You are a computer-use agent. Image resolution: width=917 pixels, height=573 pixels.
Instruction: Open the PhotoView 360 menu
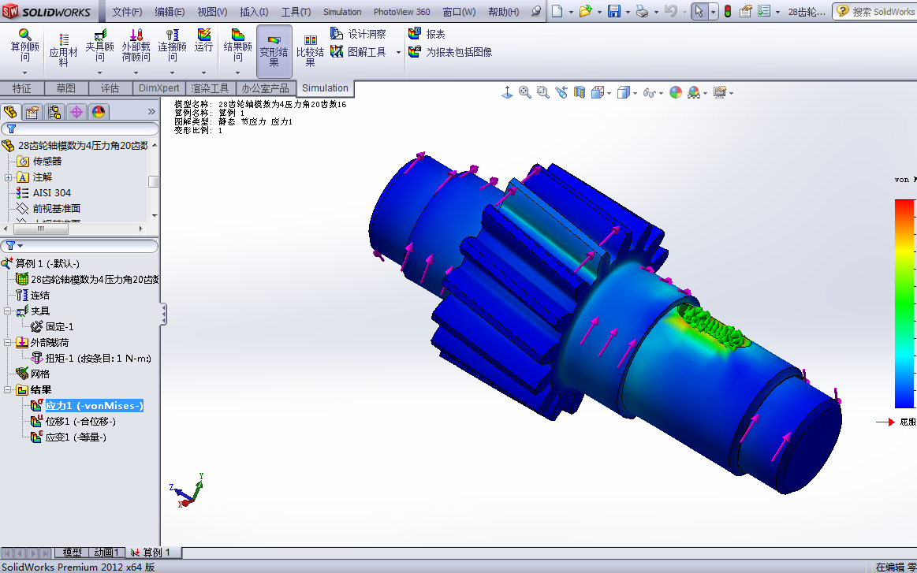pos(402,12)
